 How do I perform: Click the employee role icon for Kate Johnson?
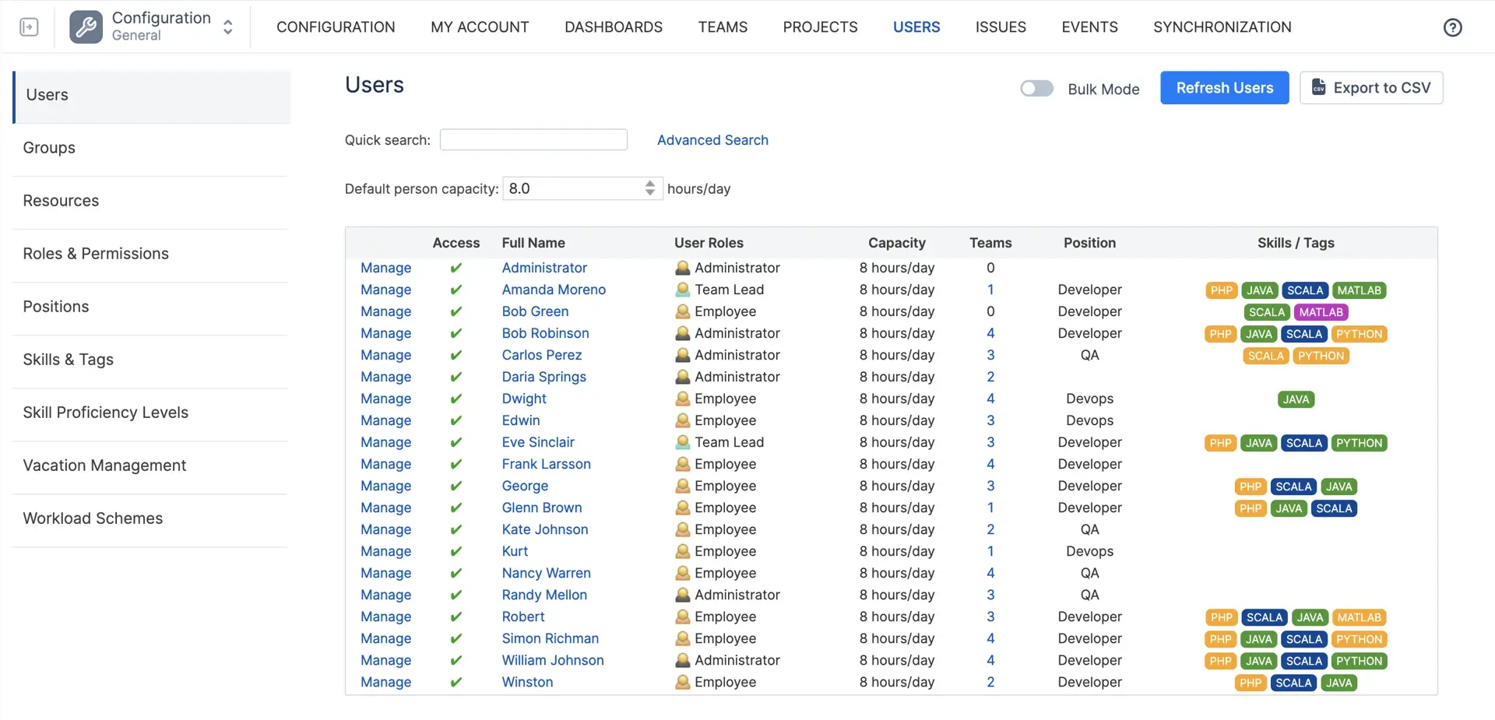(683, 529)
